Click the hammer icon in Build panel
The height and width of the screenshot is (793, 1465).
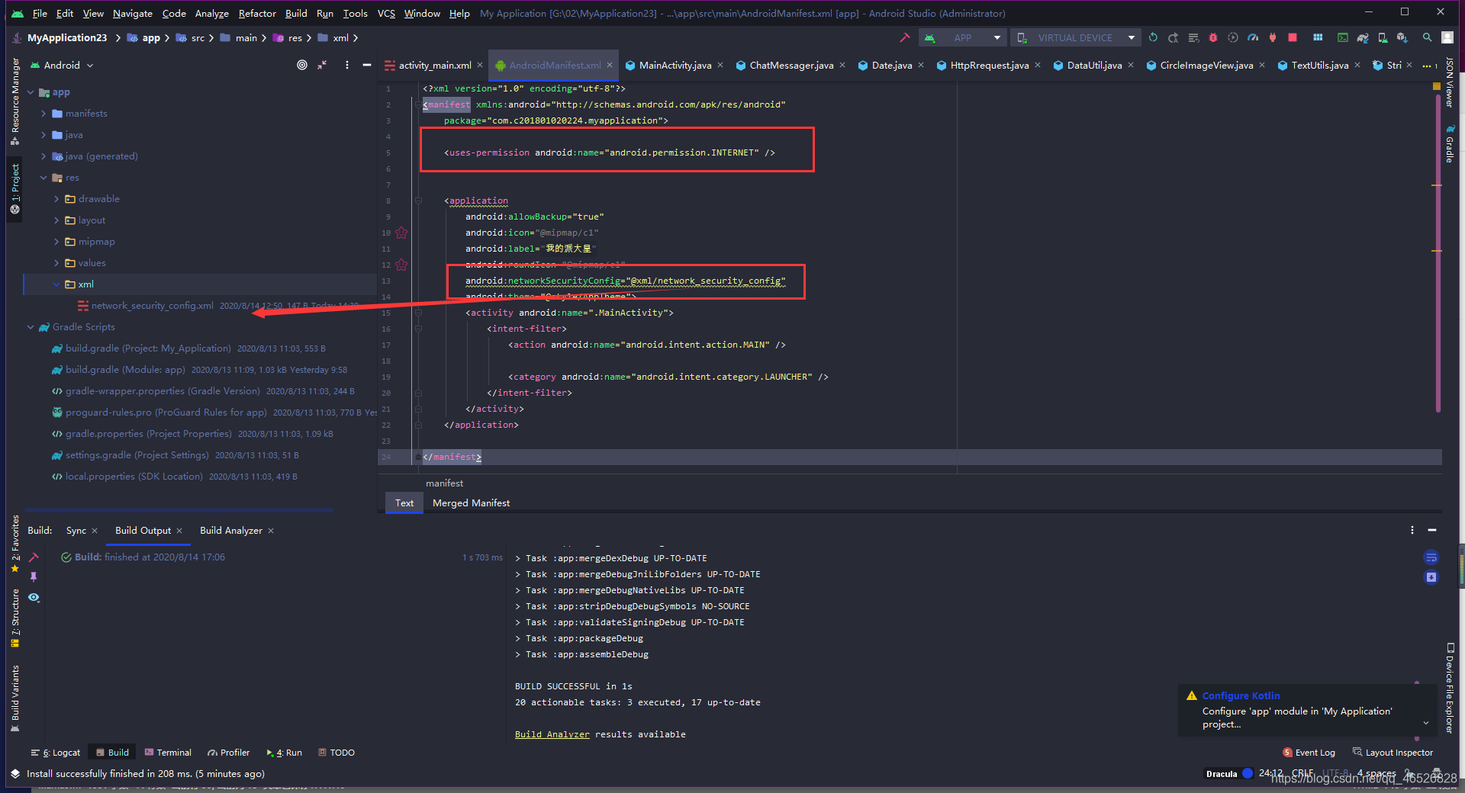coord(34,557)
